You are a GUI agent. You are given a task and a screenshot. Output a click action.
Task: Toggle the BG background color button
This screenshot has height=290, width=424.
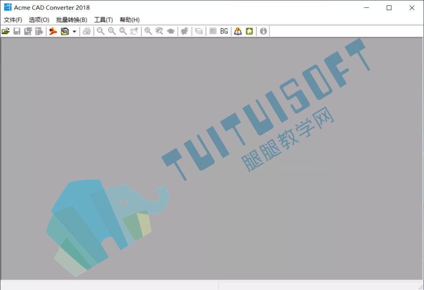[224, 31]
